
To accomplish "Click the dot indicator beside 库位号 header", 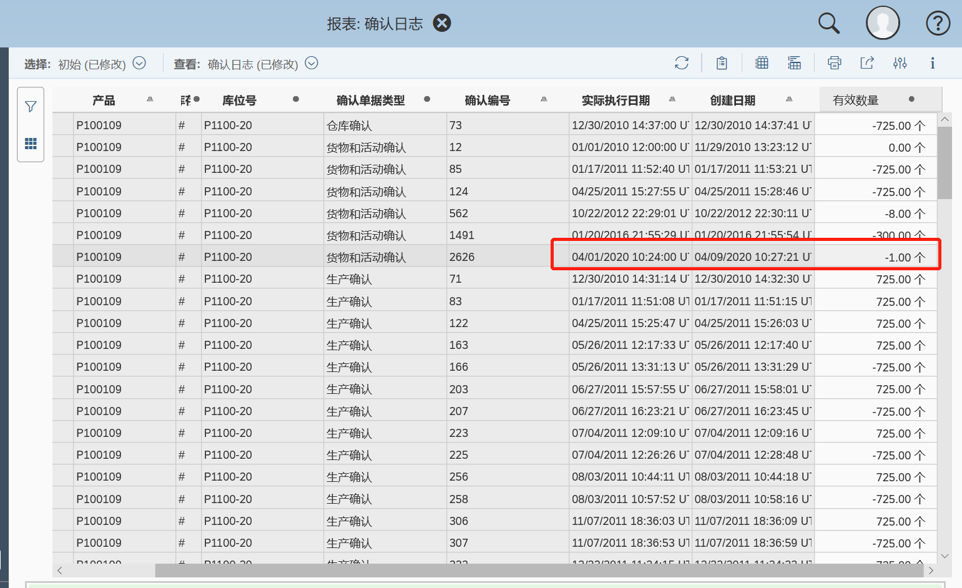I will (296, 99).
